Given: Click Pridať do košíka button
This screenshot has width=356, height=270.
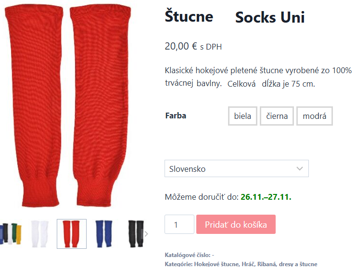Looking at the screenshot, I should (x=236, y=225).
